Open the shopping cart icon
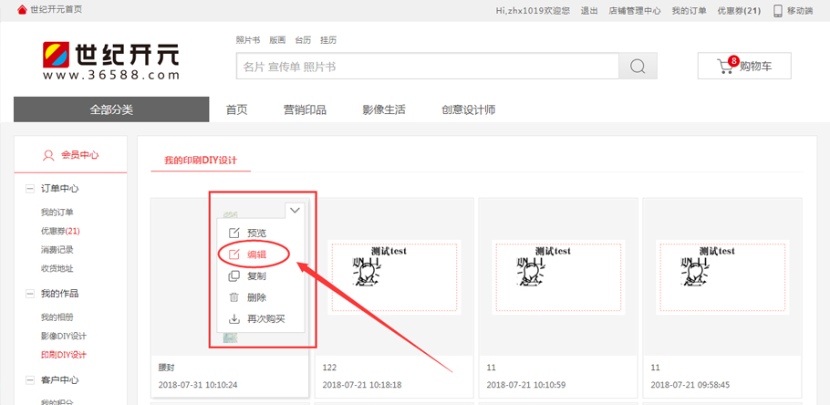The height and width of the screenshot is (405, 830). (x=727, y=66)
